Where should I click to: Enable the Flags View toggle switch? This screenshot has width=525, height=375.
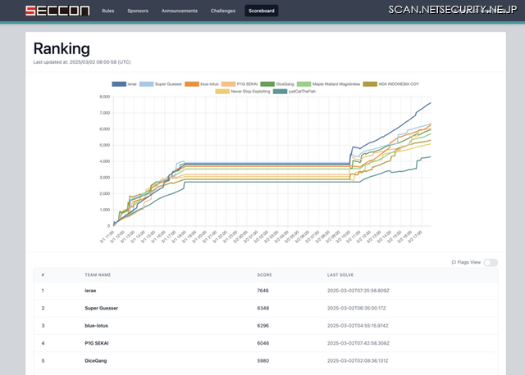[491, 262]
